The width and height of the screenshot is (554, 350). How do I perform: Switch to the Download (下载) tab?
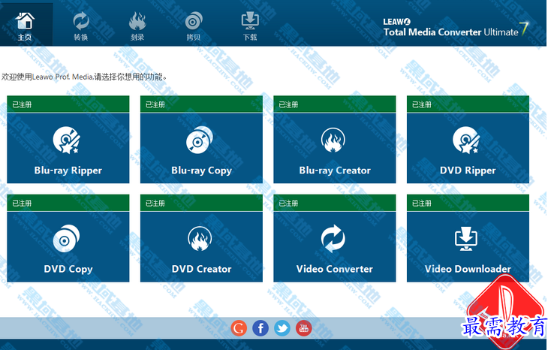coord(250,26)
